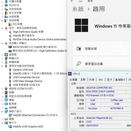Switch to the 处理器 tab in CPU-Z
The width and height of the screenshot is (131, 131).
[73, 80]
